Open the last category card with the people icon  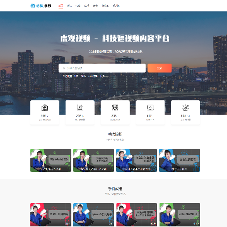tap(185, 112)
